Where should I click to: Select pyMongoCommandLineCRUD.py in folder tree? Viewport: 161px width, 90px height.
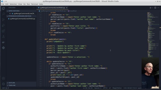point(21,19)
